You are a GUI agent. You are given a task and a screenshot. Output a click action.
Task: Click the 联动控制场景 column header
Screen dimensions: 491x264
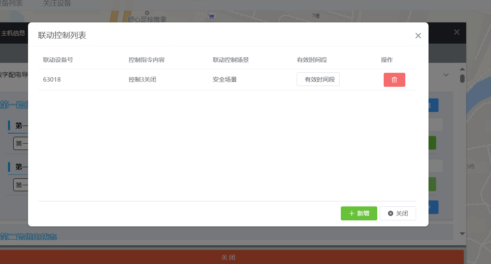pyautogui.click(x=231, y=60)
